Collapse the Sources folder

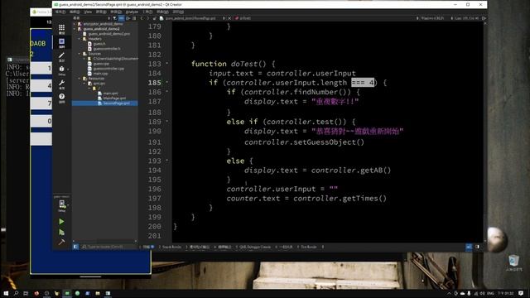pyautogui.click(x=80, y=54)
